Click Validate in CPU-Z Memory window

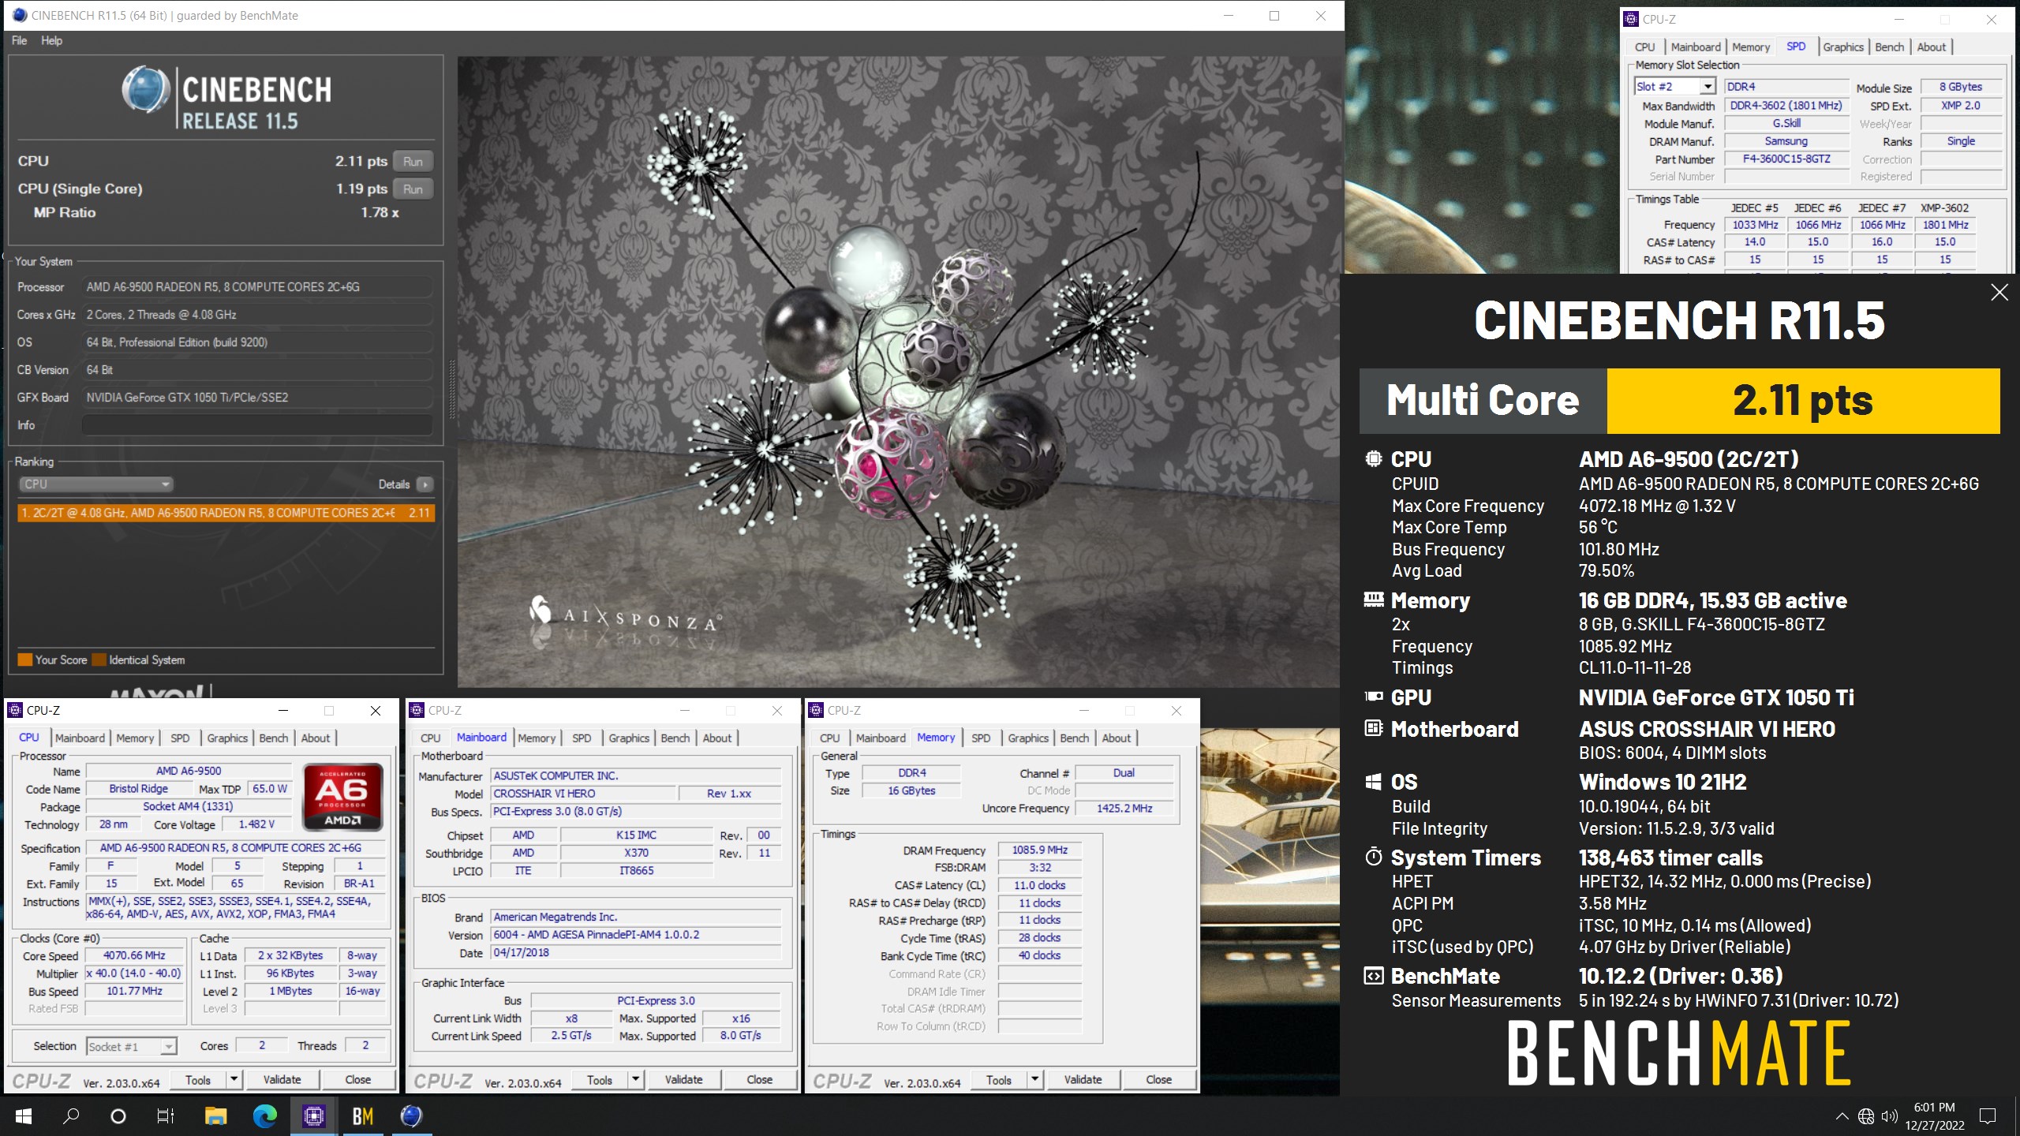[x=1083, y=1080]
